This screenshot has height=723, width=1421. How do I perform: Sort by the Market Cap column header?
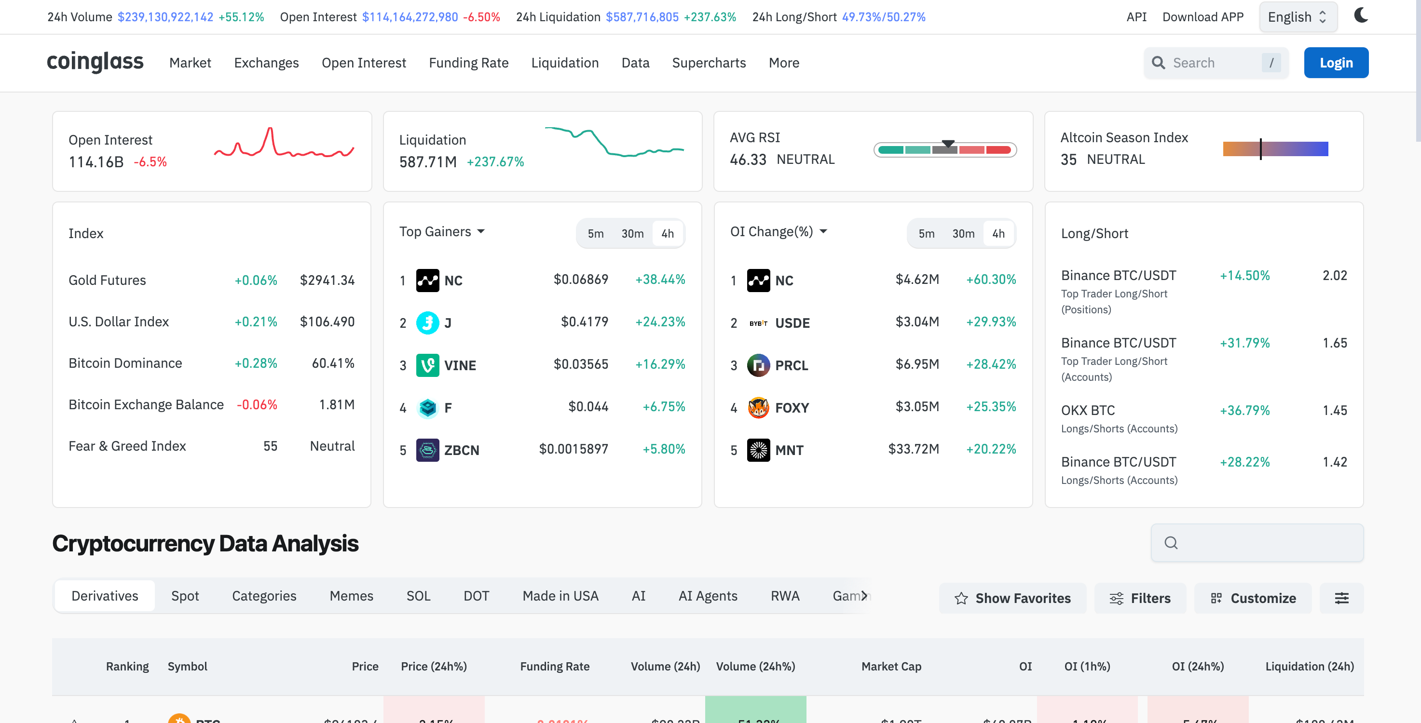pyautogui.click(x=891, y=667)
